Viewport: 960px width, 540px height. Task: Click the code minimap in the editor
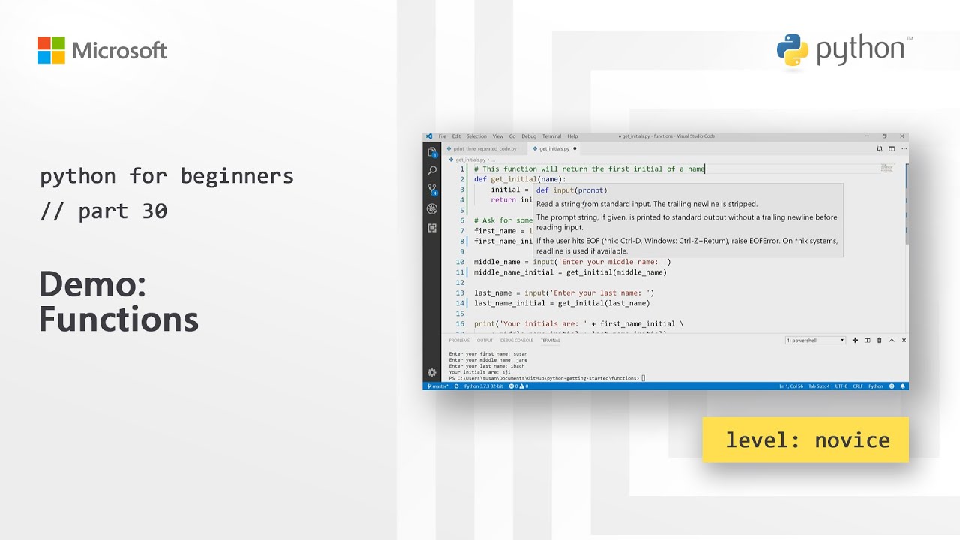pyautogui.click(x=887, y=169)
